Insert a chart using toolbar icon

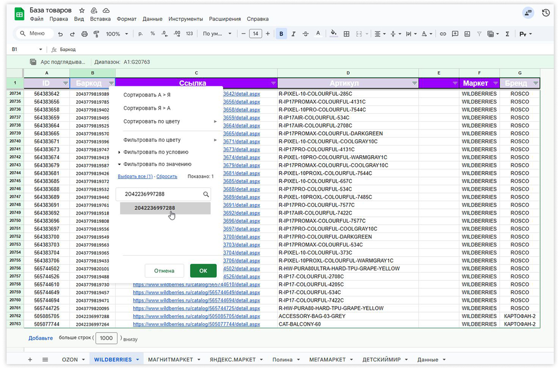467,34
